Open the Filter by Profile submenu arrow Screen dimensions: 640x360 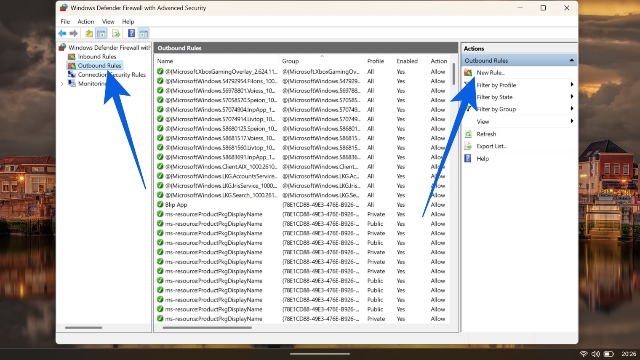(572, 85)
